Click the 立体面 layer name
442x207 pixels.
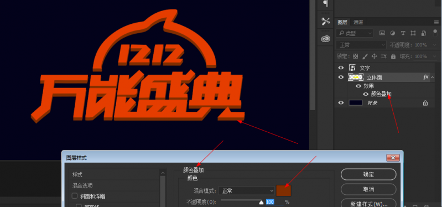click(375, 77)
